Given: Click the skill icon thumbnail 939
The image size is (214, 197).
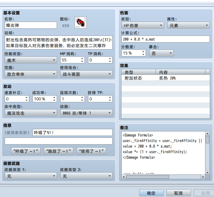Looking at the screenshot, I should pyautogui.click(x=81, y=23).
